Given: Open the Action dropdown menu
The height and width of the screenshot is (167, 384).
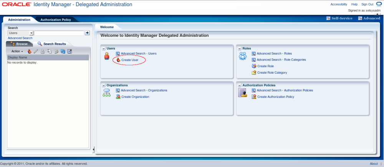Looking at the screenshot, I should pos(17,51).
